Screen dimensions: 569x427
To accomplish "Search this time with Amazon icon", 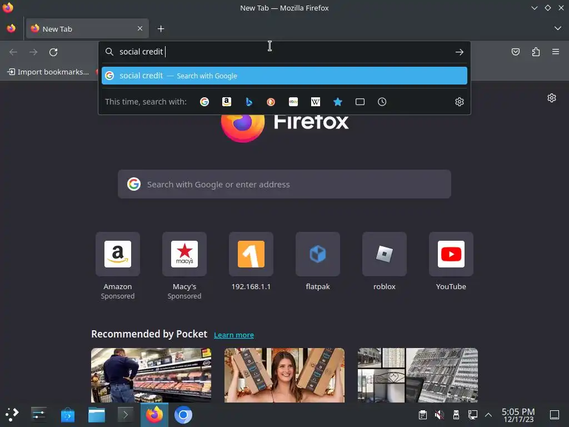I will (227, 102).
